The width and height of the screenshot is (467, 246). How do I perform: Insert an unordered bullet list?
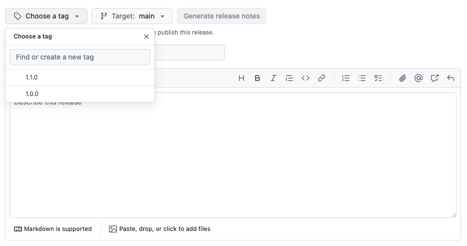362,78
